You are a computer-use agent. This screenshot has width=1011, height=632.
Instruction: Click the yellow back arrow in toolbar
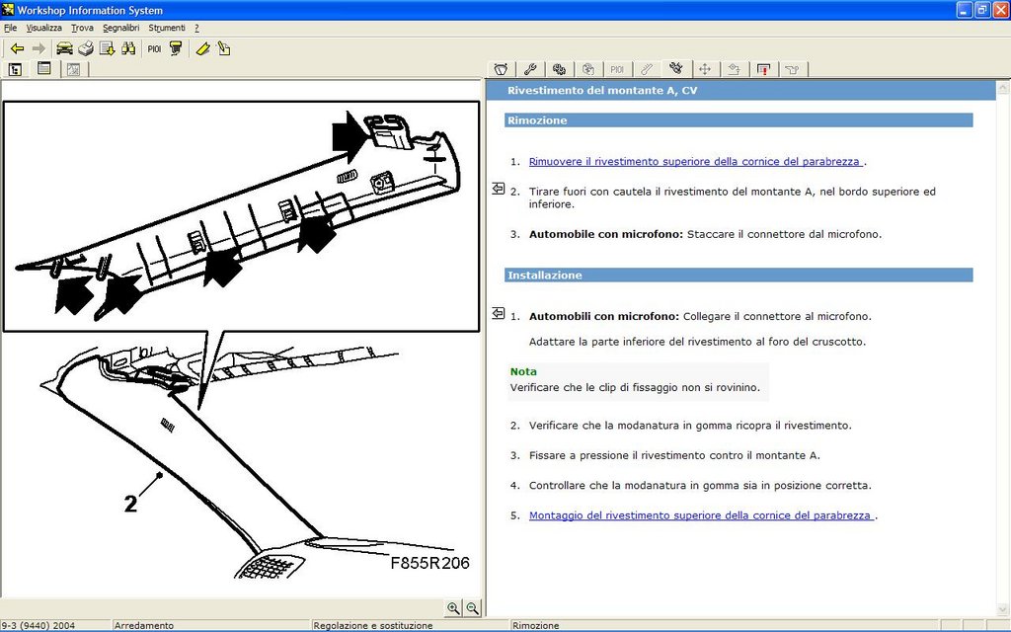point(17,48)
